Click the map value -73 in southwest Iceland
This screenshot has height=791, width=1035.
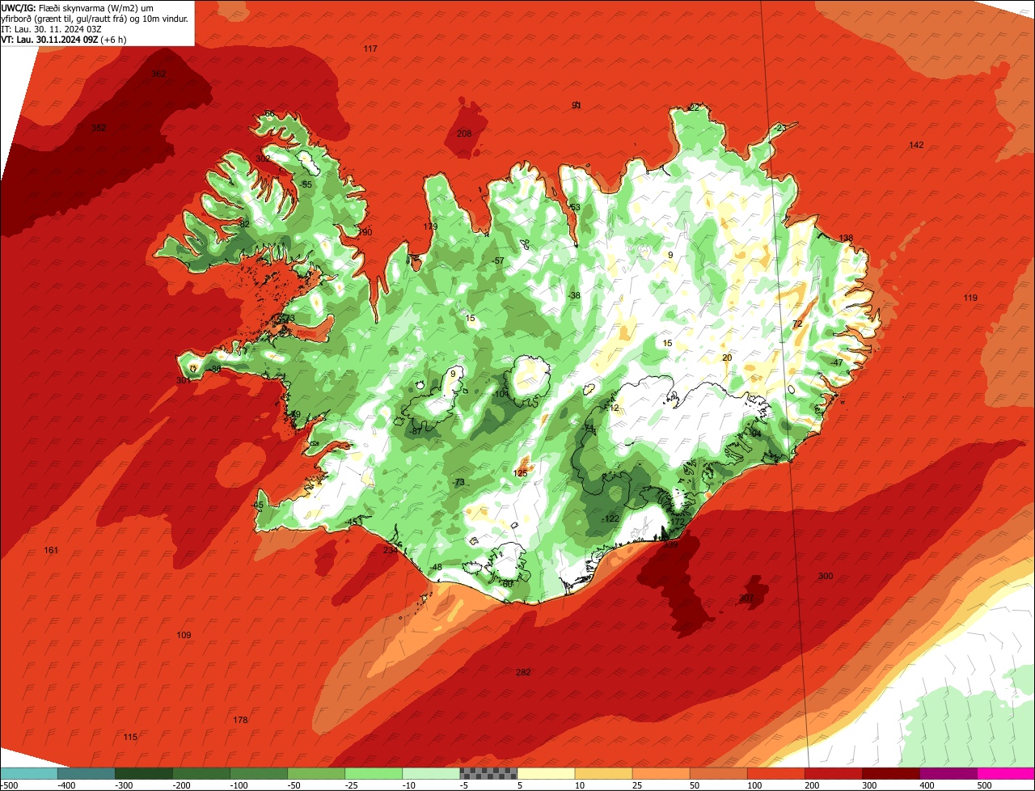click(x=459, y=482)
